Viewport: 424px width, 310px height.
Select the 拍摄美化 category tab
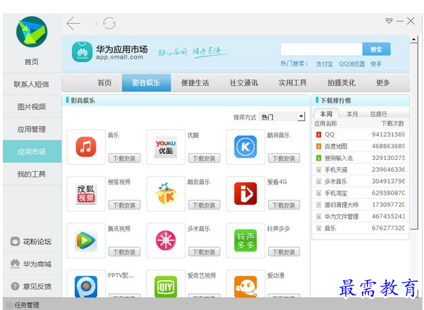coord(341,83)
